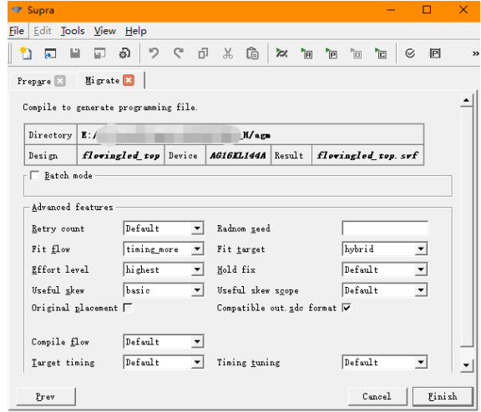Enable the Batch mode checkbox
481x412 pixels.
click(x=35, y=175)
